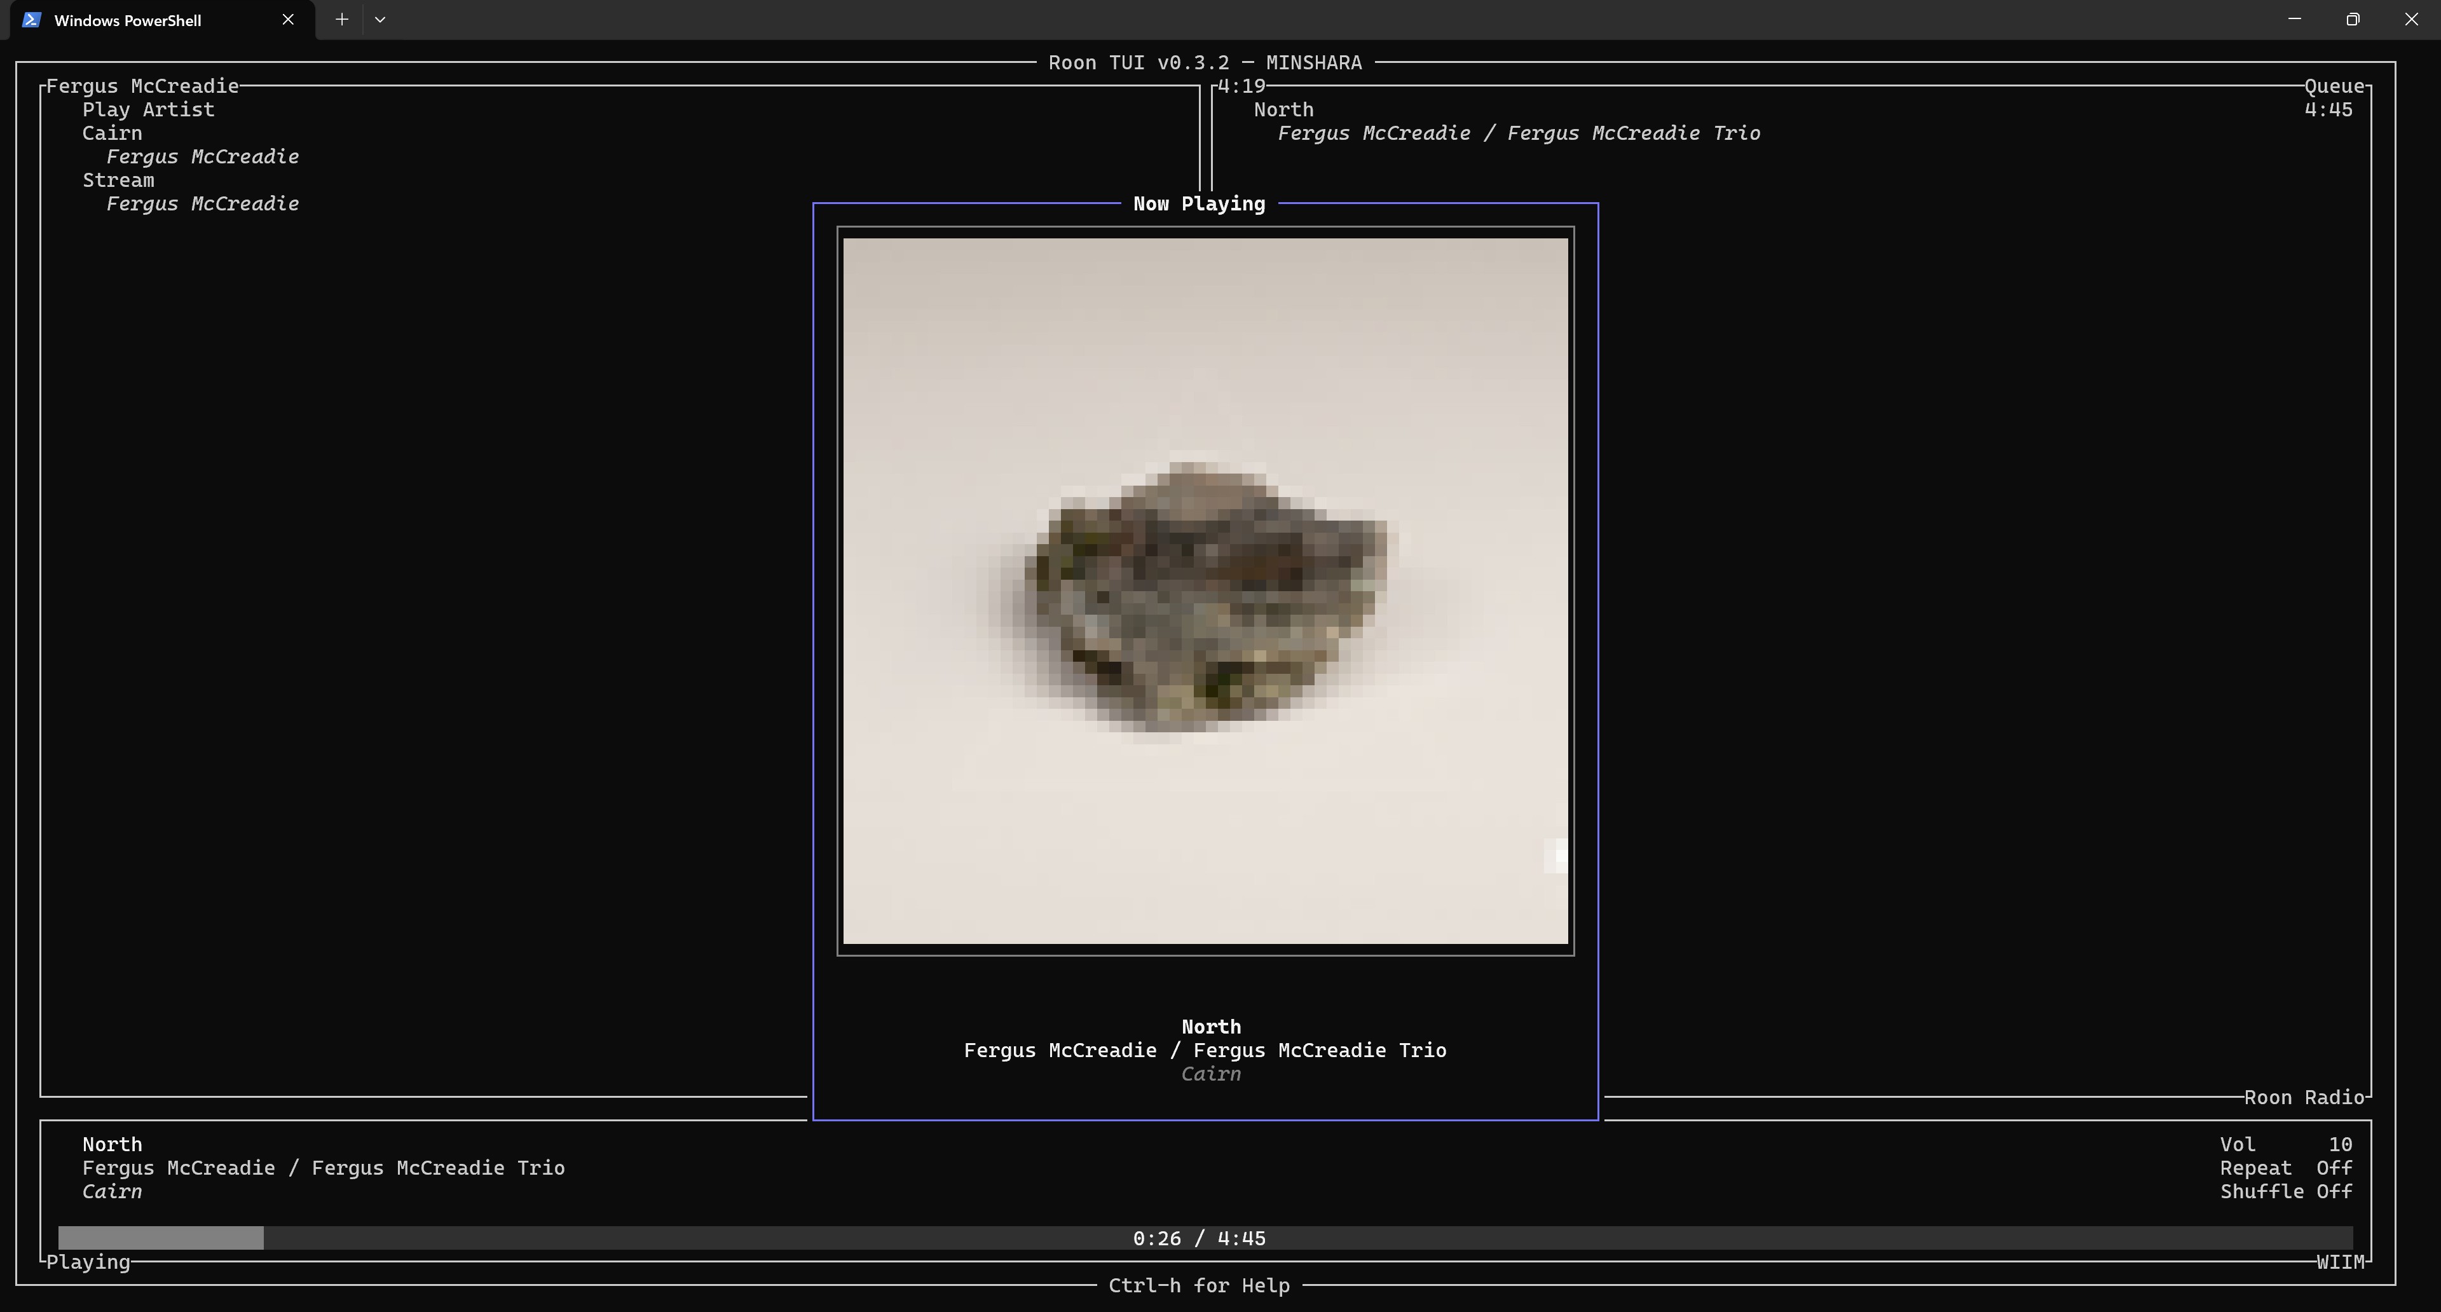Viewport: 2441px width, 1312px height.
Task: Select the Cairn album entry
Action: (x=112, y=133)
